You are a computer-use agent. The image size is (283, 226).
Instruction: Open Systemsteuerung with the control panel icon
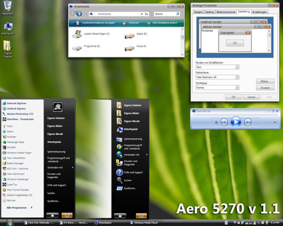(129, 139)
